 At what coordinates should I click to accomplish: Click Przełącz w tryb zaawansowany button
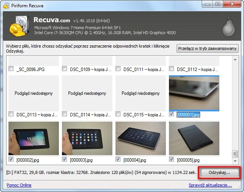pyautogui.click(x=207, y=48)
